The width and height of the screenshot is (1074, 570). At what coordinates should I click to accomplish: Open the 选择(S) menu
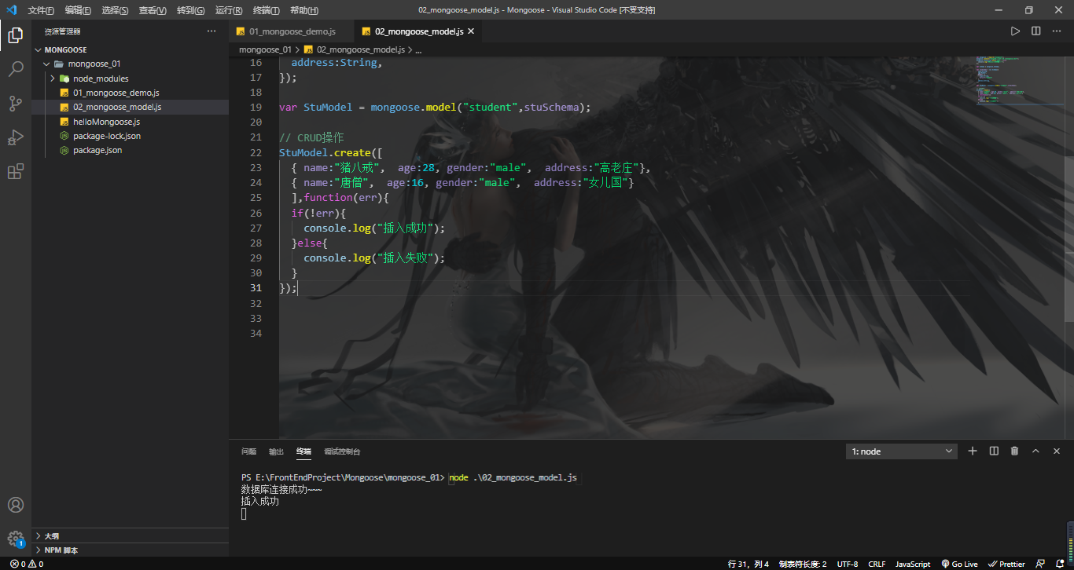point(115,10)
